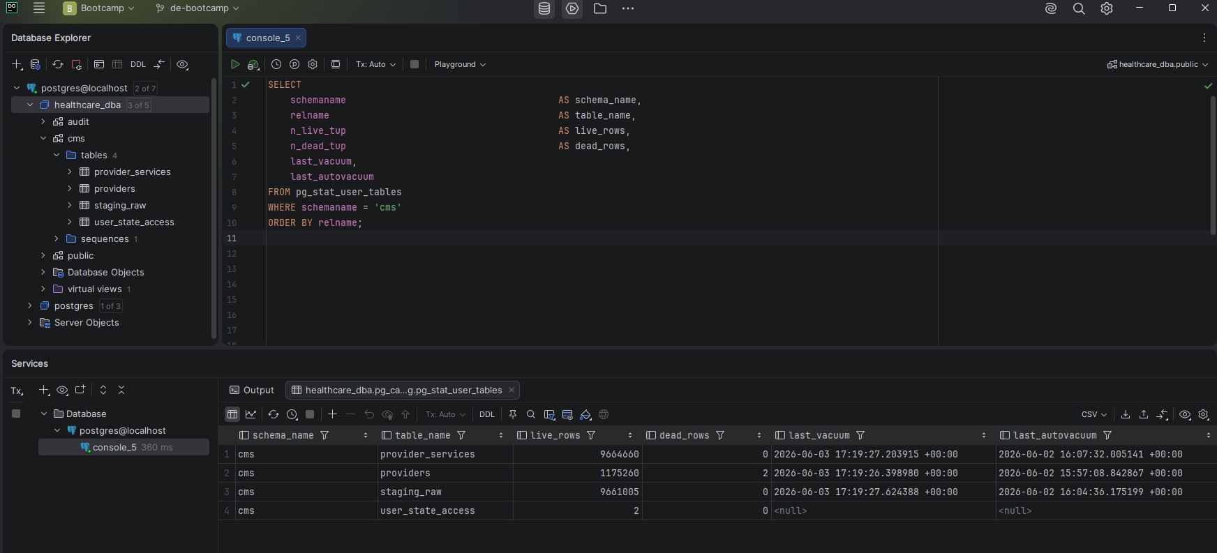Open view options eye in Database Explorer

[182, 64]
